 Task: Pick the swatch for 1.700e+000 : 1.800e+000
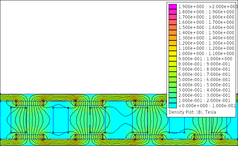coord(173,17)
